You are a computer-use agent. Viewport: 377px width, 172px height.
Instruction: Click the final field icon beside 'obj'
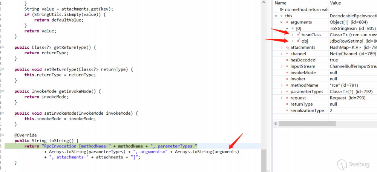click(x=298, y=41)
